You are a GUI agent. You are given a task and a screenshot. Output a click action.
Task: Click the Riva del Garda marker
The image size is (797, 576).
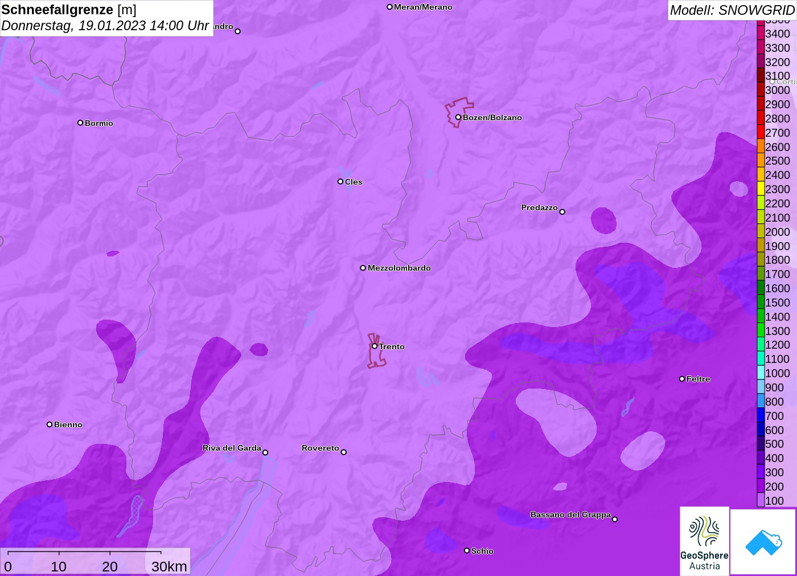click(x=265, y=452)
